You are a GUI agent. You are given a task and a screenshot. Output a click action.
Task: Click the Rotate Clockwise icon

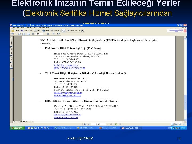(x=54, y=34)
